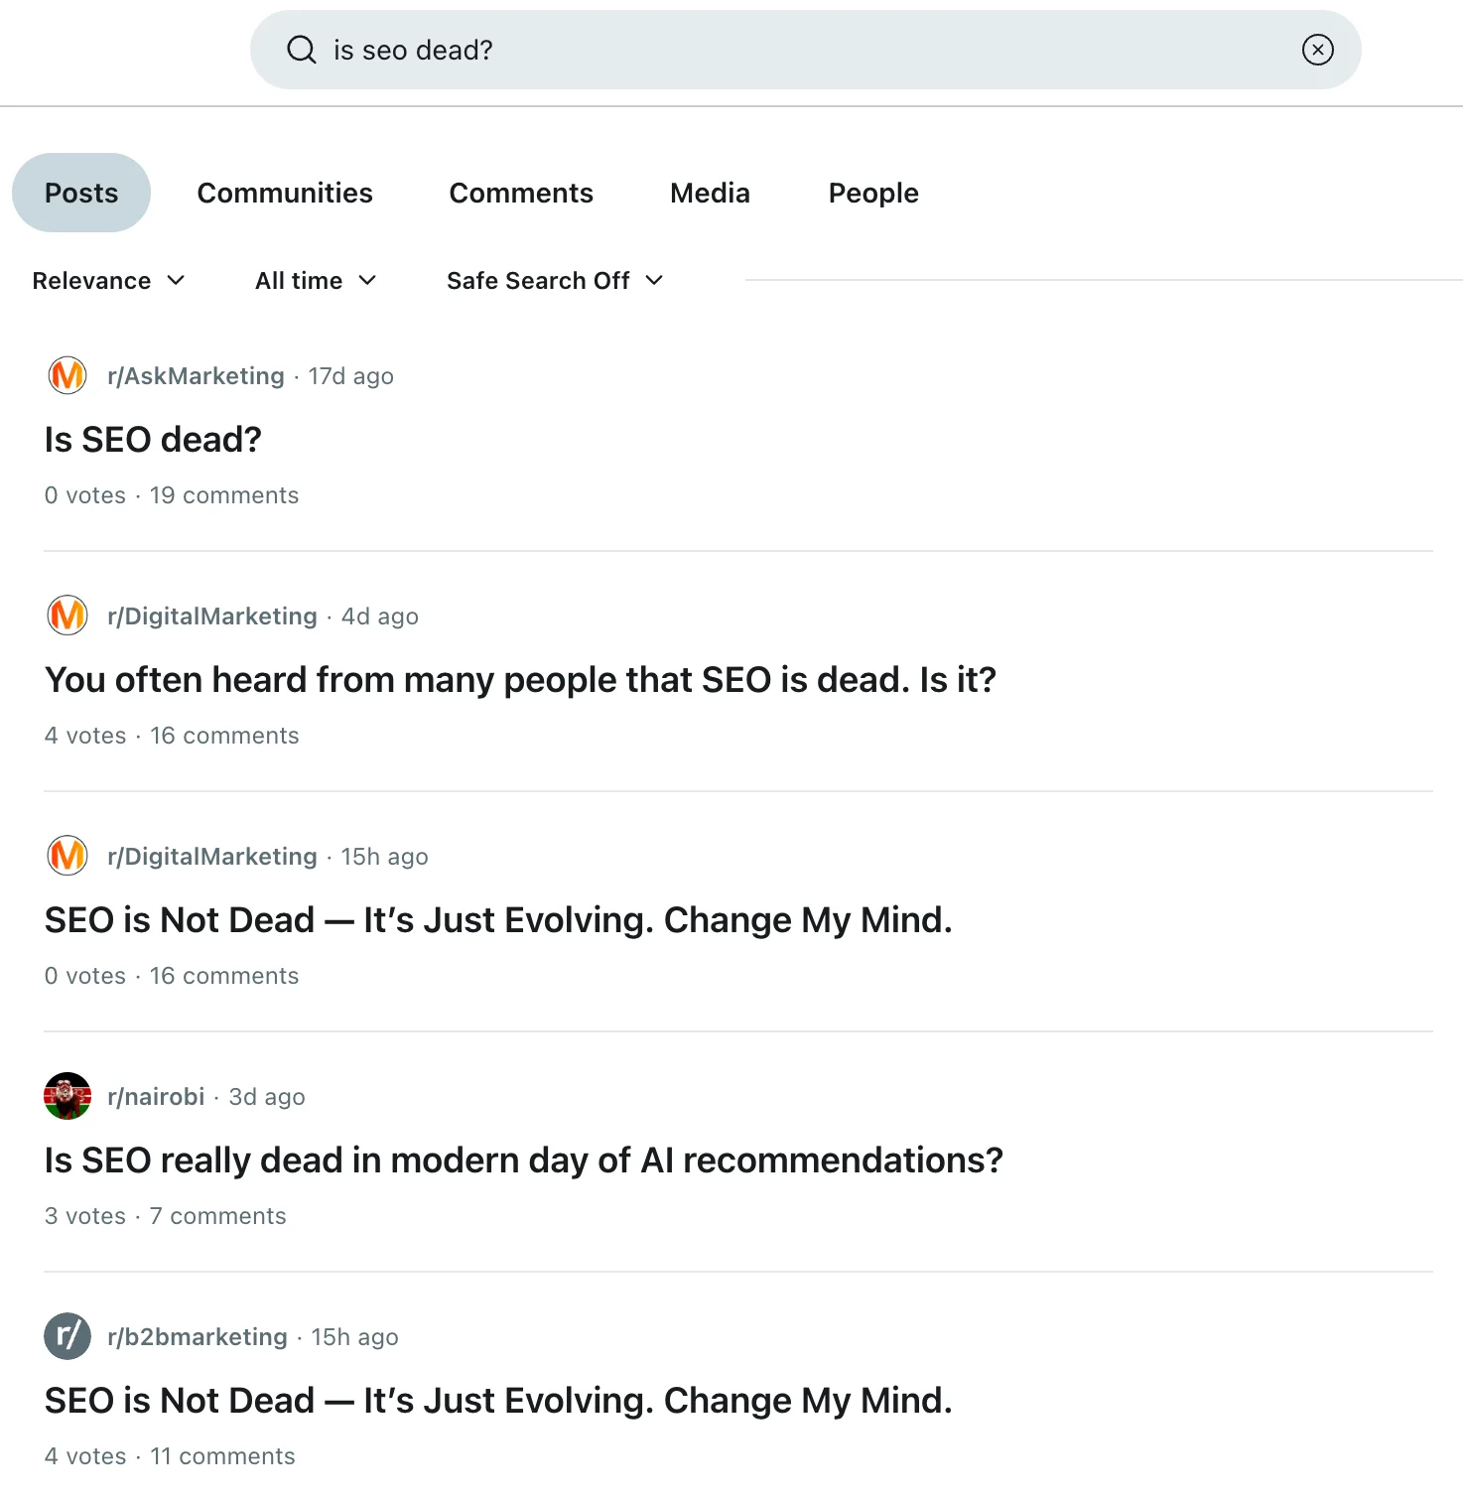
Task: Expand the All time filter dropdown
Action: coord(316,281)
